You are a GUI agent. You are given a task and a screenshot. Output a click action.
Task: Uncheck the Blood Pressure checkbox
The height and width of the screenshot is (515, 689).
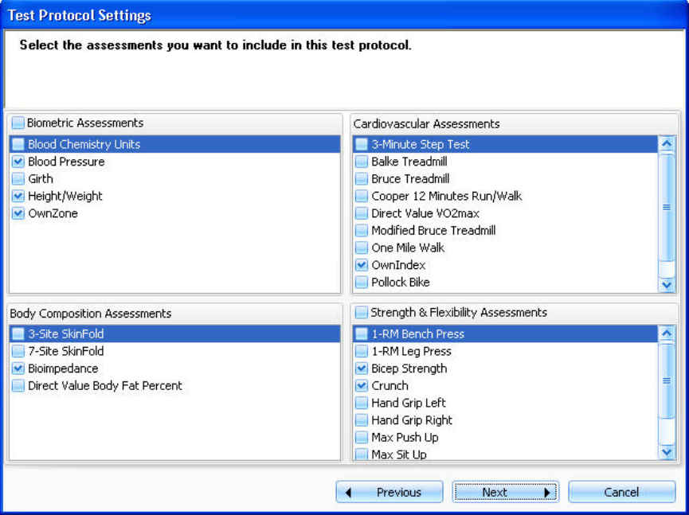pos(18,162)
